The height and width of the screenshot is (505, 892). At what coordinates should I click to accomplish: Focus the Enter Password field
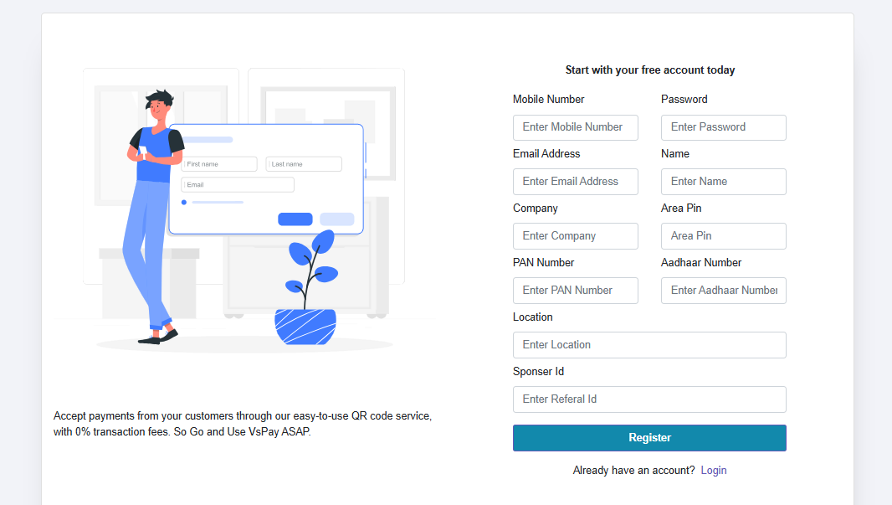[x=723, y=127]
